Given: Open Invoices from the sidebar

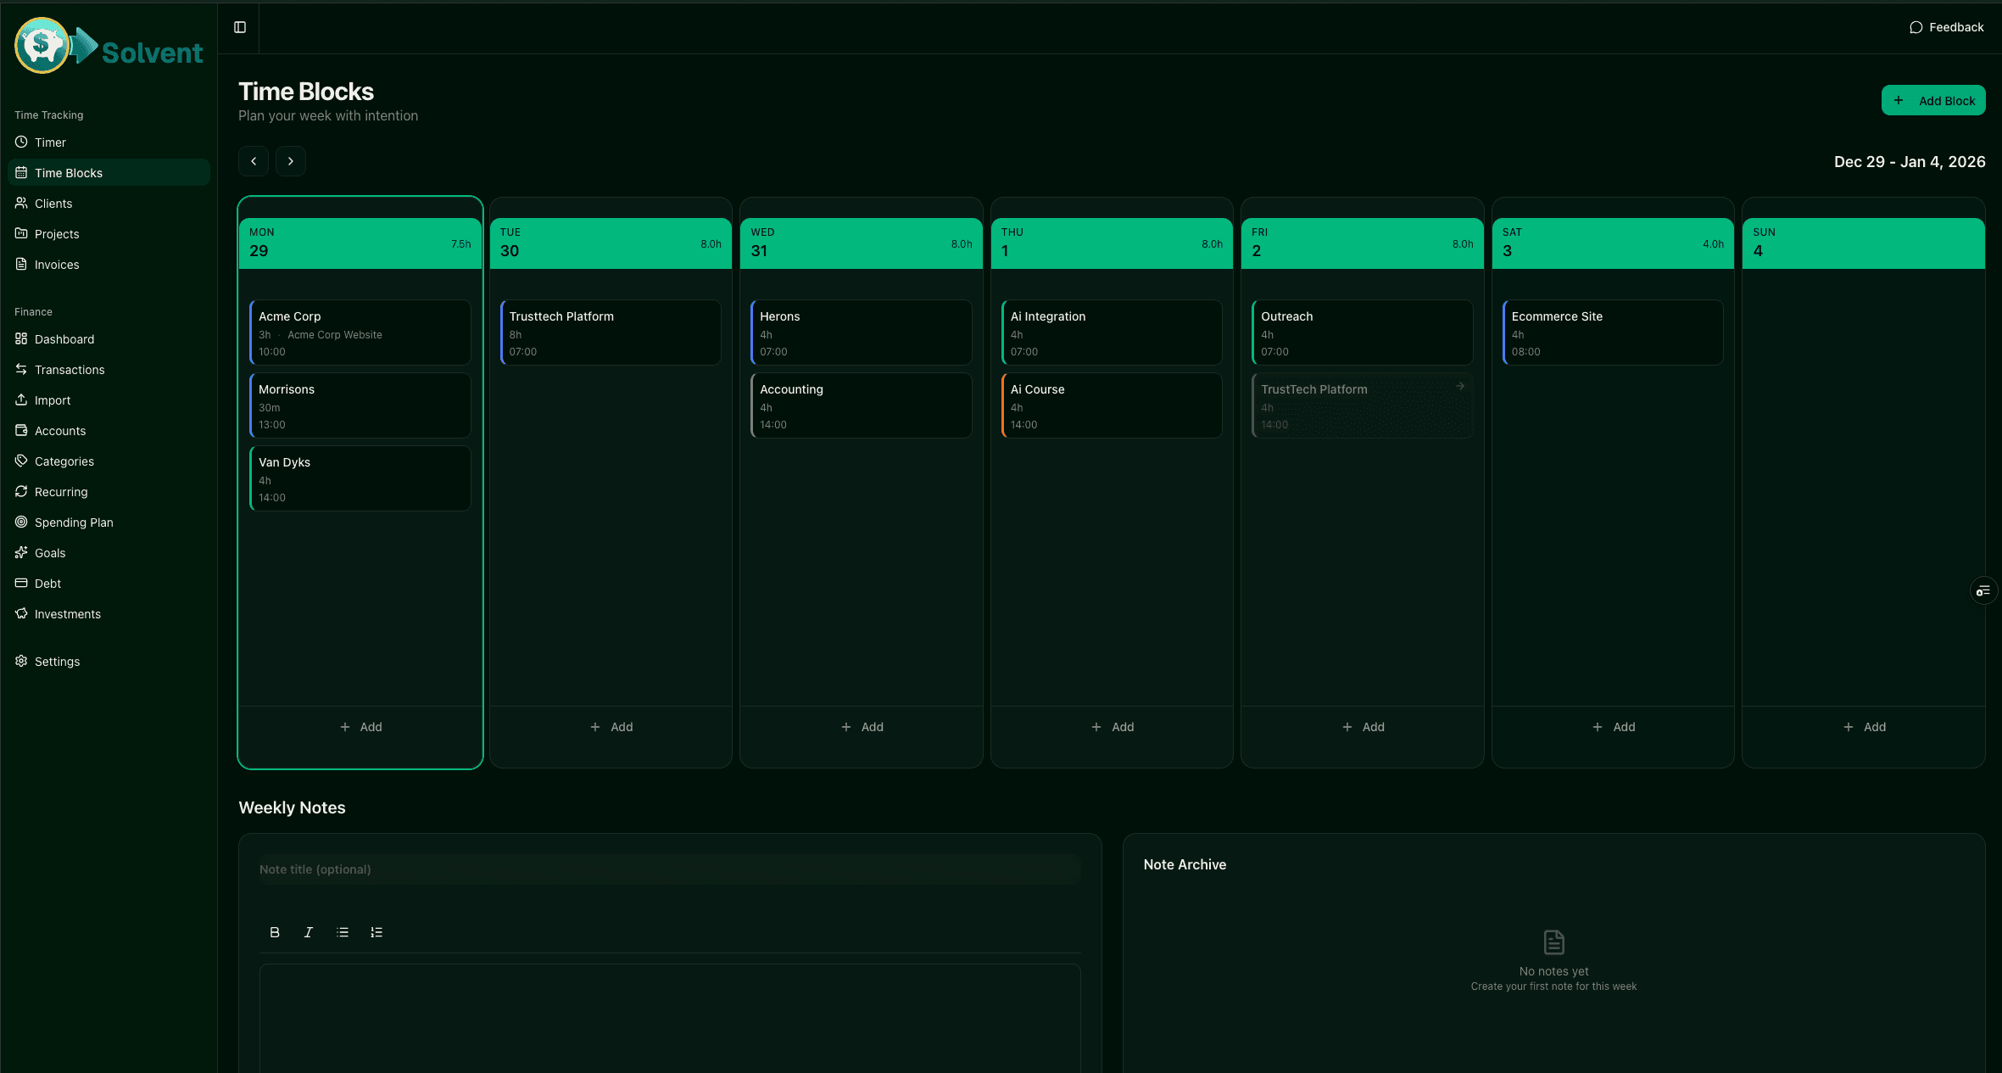Looking at the screenshot, I should [56, 264].
